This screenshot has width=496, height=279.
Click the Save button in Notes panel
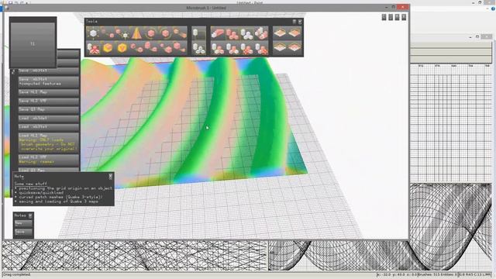click(x=23, y=232)
